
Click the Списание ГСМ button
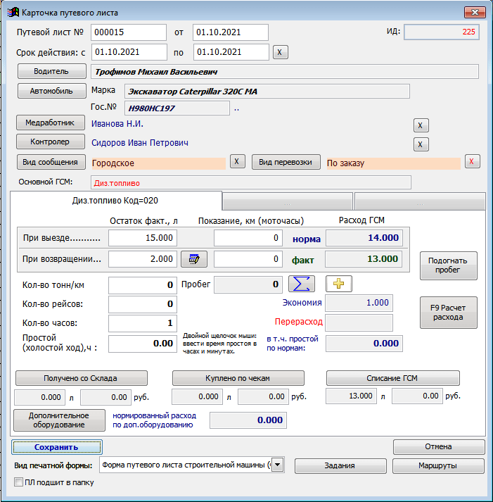393,378
